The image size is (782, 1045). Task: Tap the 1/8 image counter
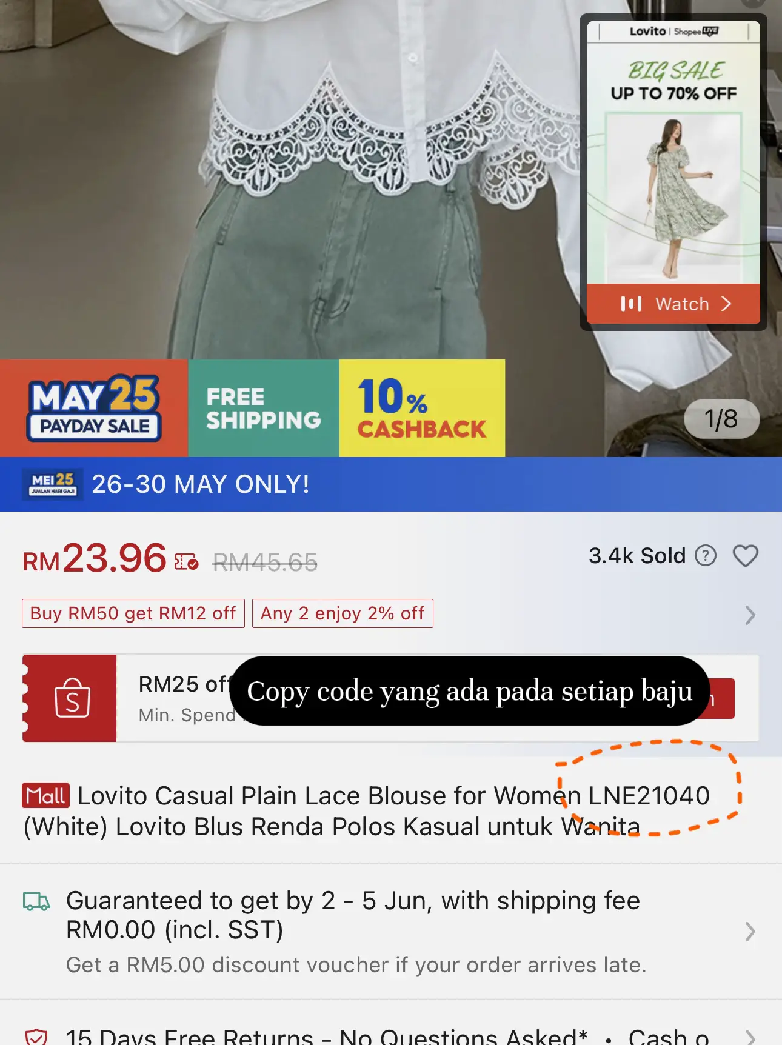click(x=721, y=419)
